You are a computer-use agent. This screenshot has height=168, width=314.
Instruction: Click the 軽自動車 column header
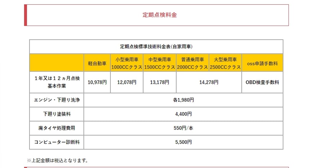tap(97, 63)
